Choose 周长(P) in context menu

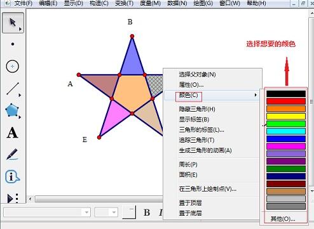point(212,164)
